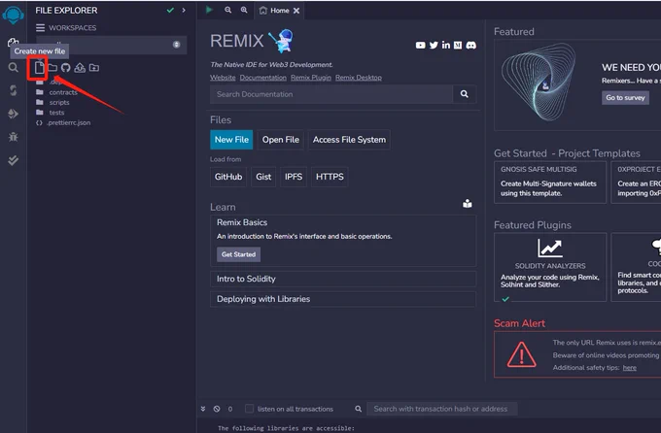Viewport: 661px width, 433px height.
Task: Open the Debugger bug icon
Action: pos(13,137)
